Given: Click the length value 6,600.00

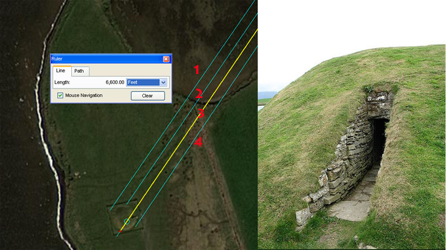Looking at the screenshot, I should pyautogui.click(x=115, y=82).
